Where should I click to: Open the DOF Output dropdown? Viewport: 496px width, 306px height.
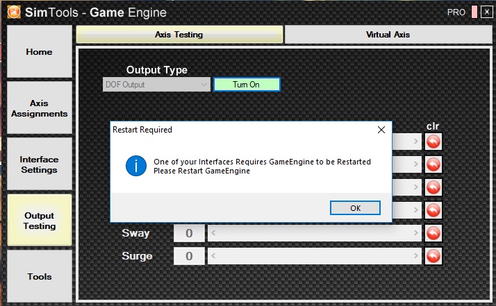coord(156,85)
